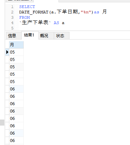130x145 pixels.
Task: Switch to the 结果1 tab
Action: coord(30,35)
